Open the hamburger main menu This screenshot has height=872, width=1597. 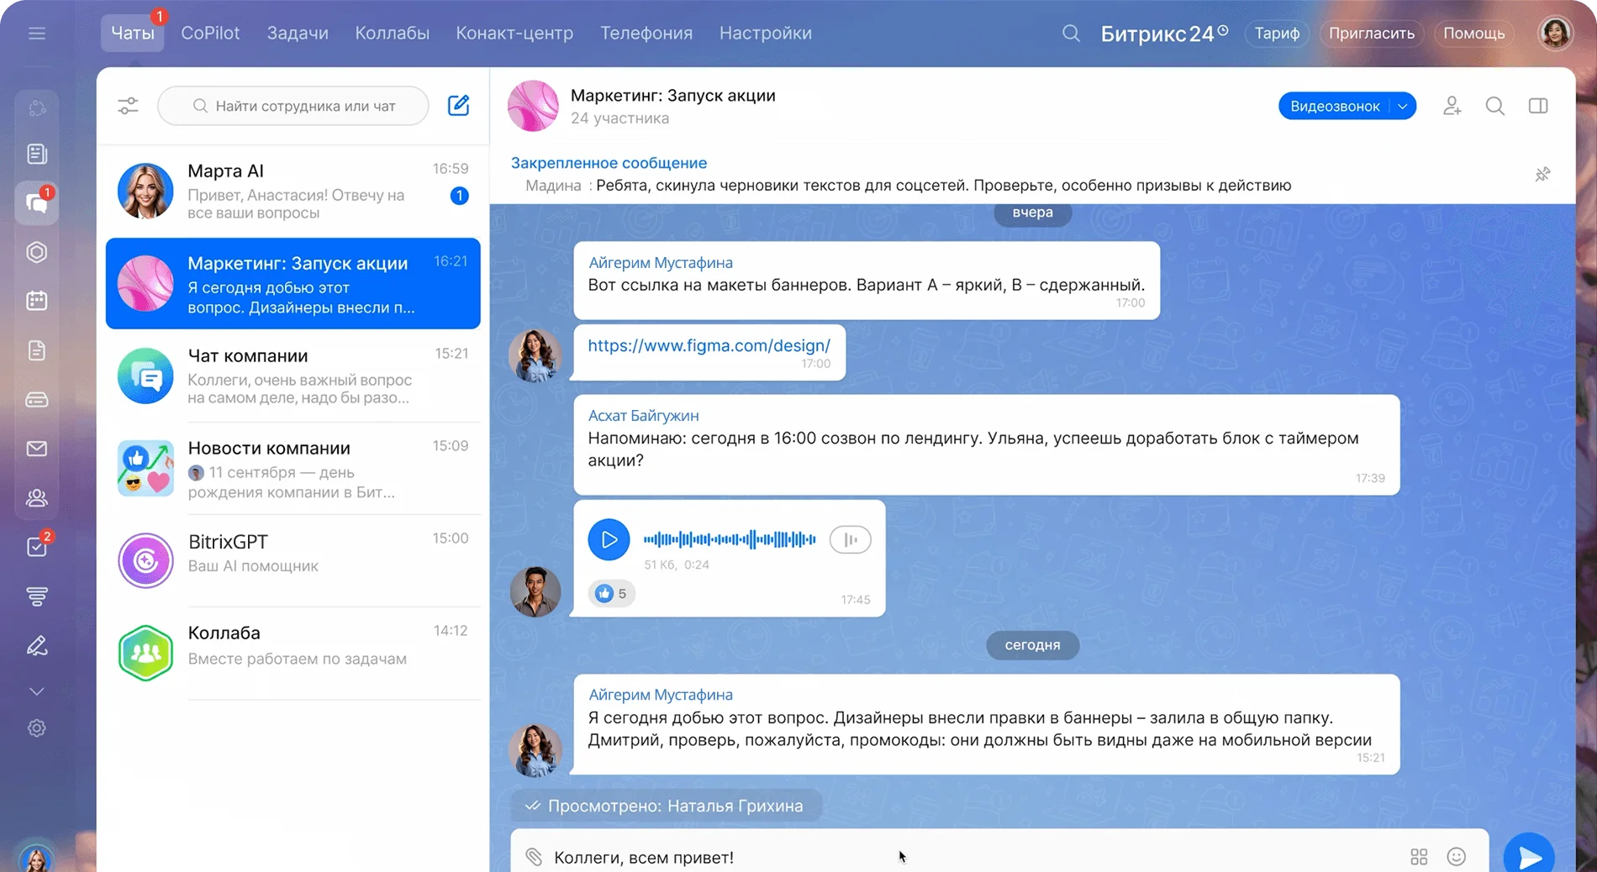click(37, 34)
